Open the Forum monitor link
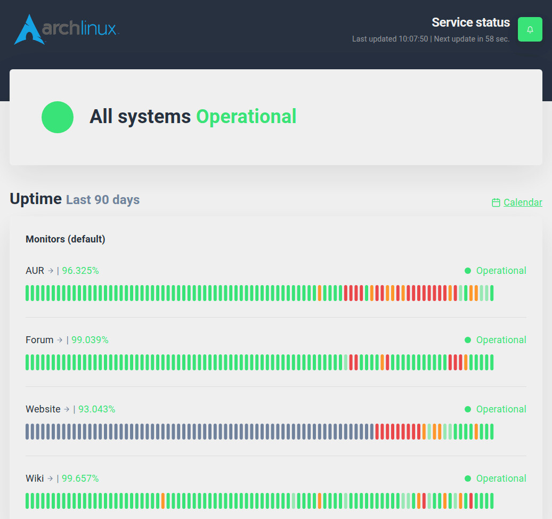This screenshot has height=519, width=552. click(39, 340)
